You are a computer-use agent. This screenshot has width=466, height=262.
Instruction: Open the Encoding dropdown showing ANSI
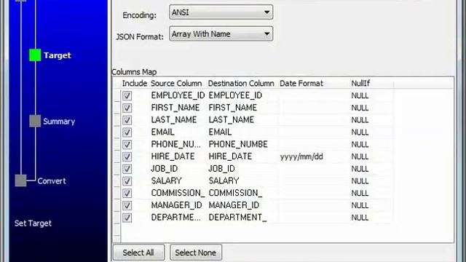(x=221, y=12)
